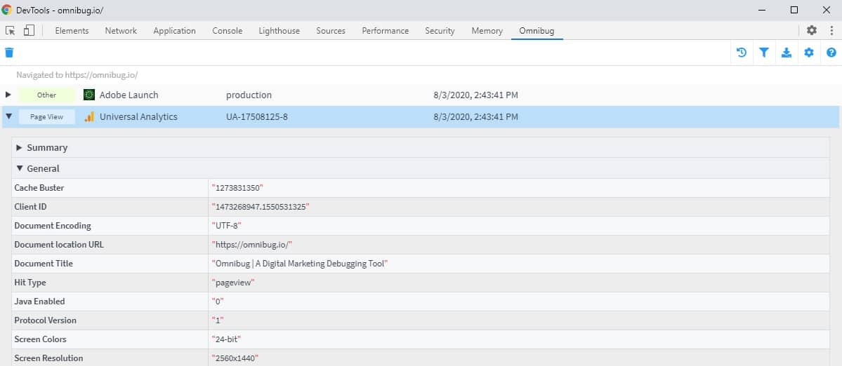Open the DevTools three-dot menu
842x366 pixels.
831,31
